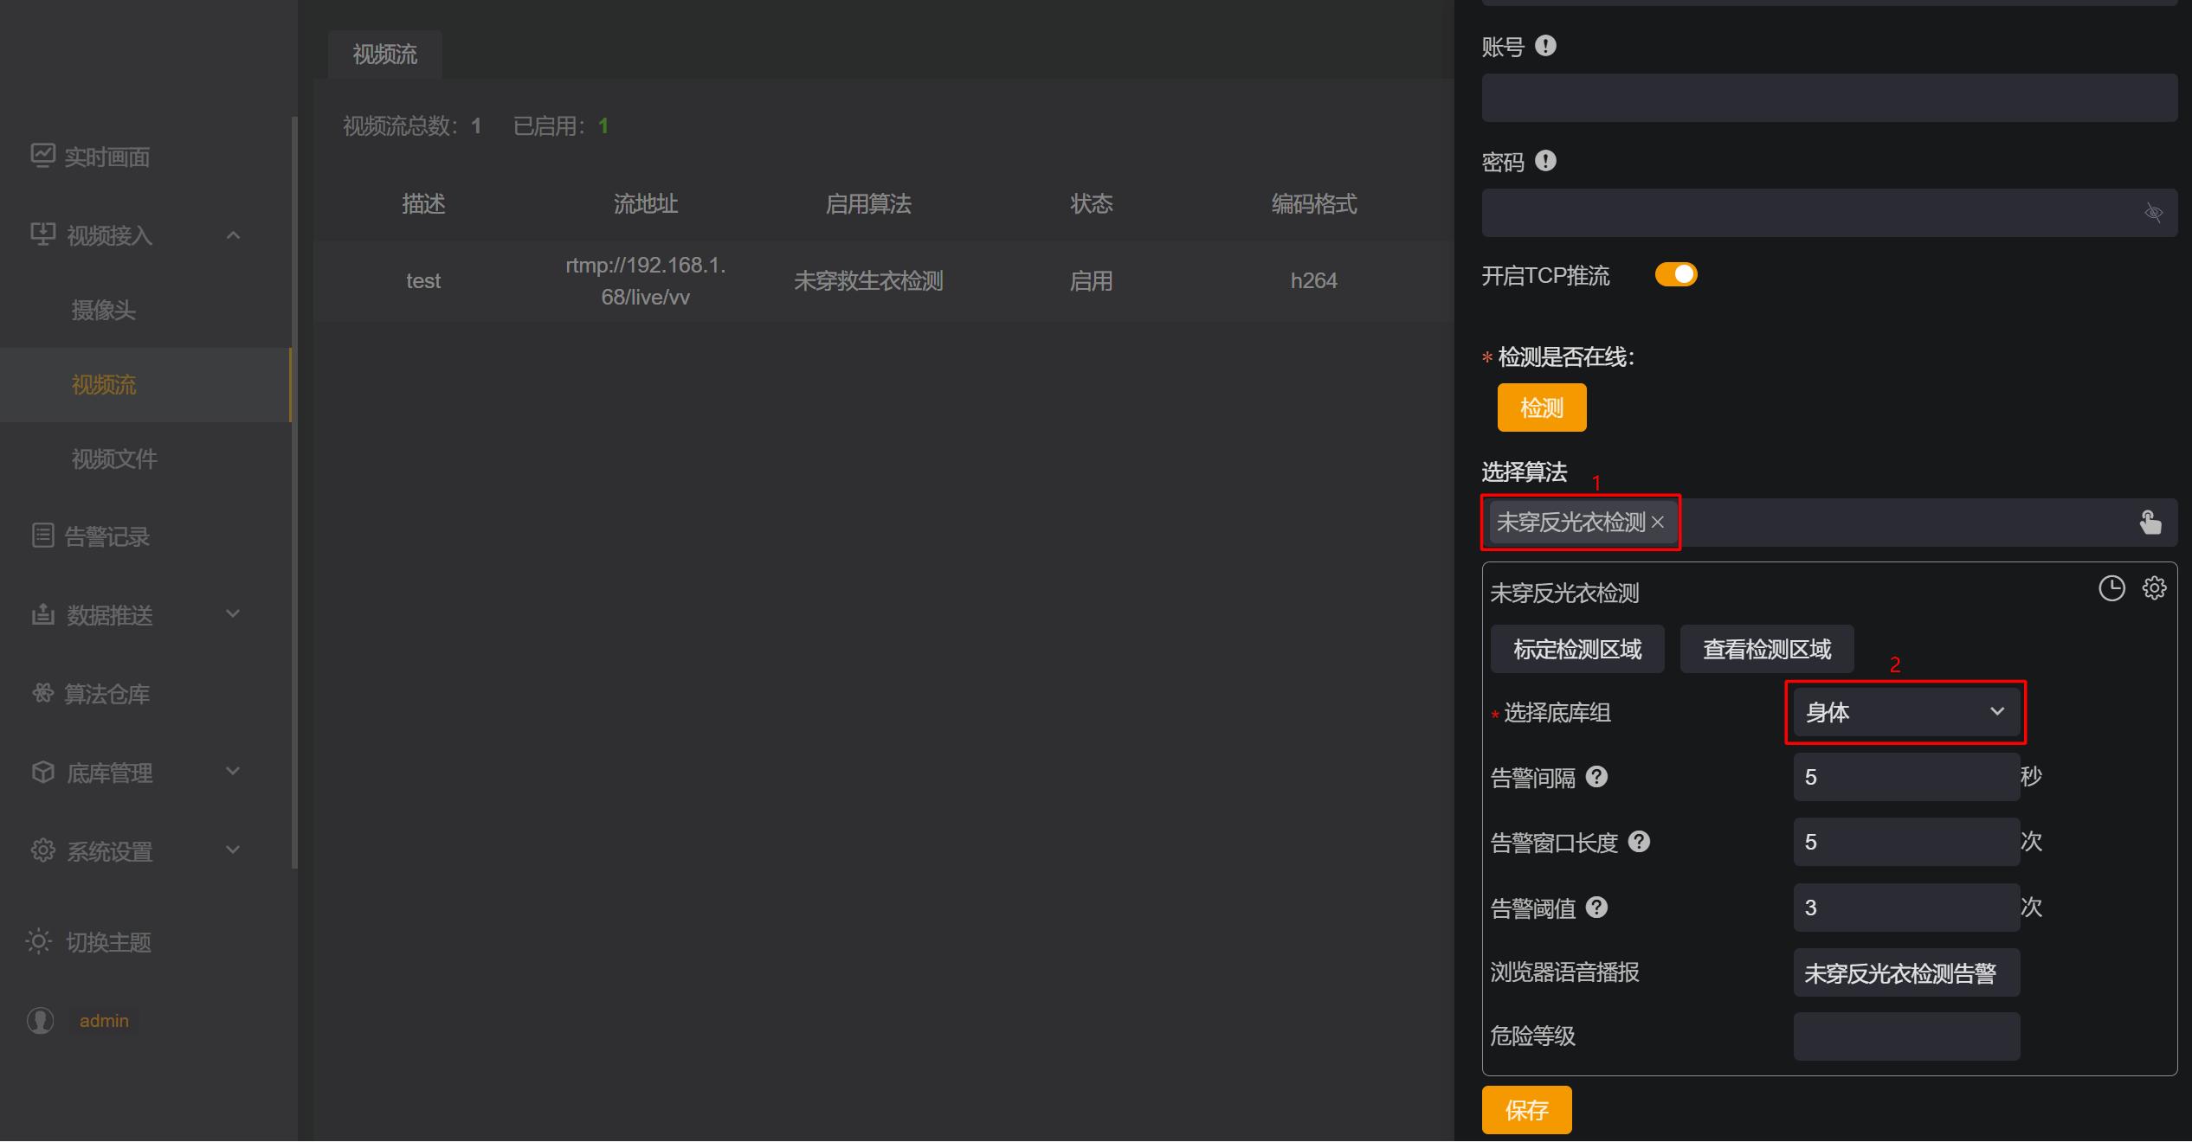Click the admin user avatar icon

tap(41, 1021)
